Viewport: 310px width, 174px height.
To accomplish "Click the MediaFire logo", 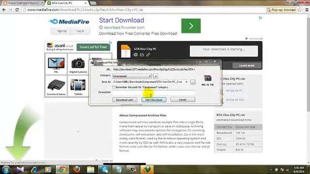I will pos(69,21).
